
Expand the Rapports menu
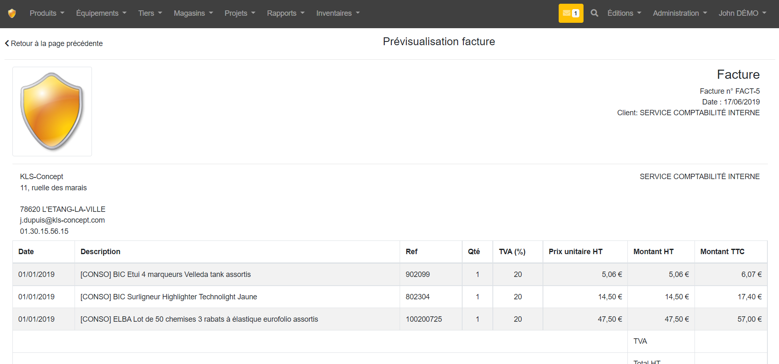pyautogui.click(x=286, y=13)
